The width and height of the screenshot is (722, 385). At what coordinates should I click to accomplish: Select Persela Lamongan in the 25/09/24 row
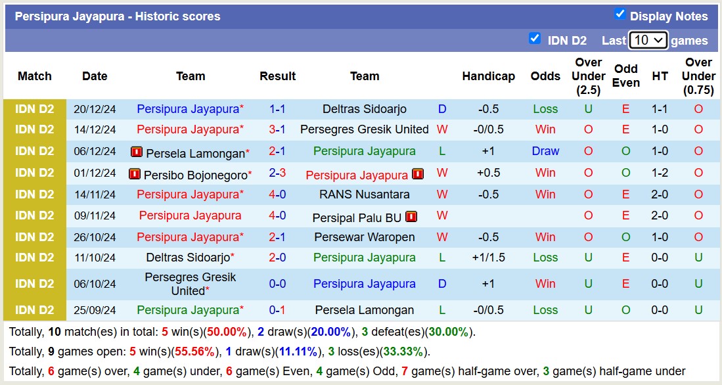[x=364, y=310]
